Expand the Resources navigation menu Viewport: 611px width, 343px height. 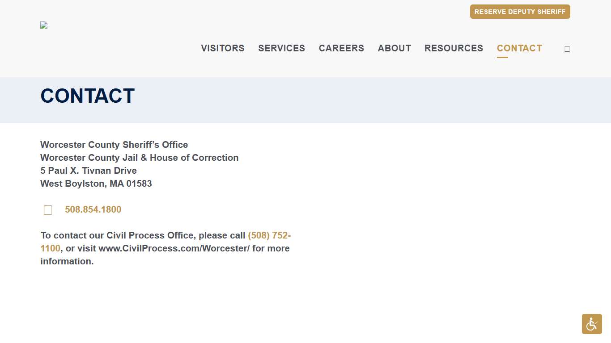tap(454, 48)
